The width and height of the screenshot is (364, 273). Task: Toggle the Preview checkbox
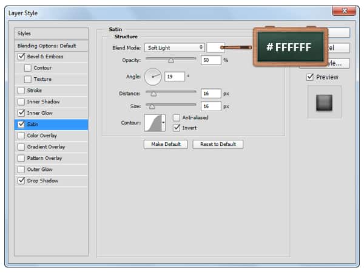[310, 77]
